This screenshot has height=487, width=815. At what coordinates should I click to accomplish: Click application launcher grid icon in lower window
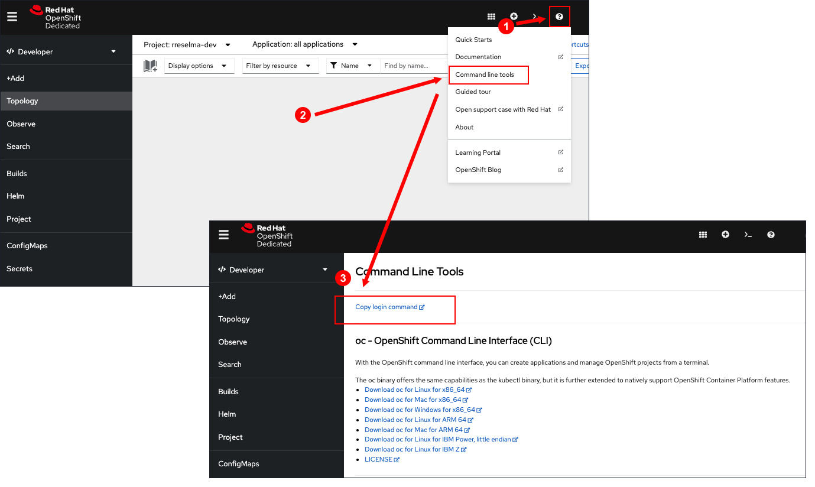[703, 235]
